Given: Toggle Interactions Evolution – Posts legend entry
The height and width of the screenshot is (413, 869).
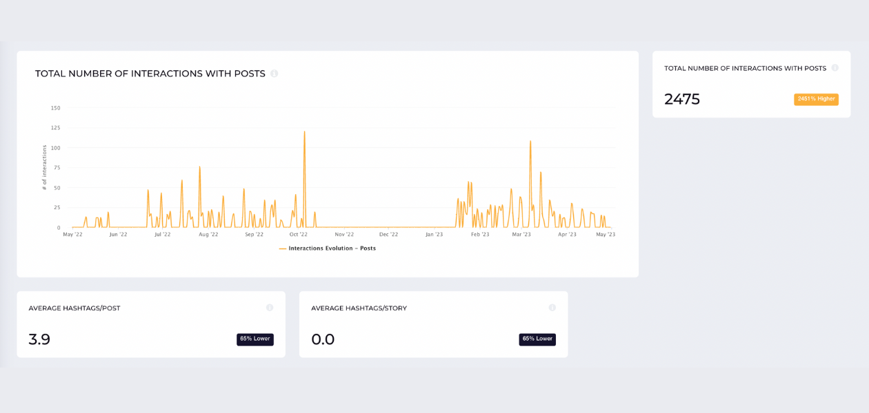Looking at the screenshot, I should click(328, 248).
